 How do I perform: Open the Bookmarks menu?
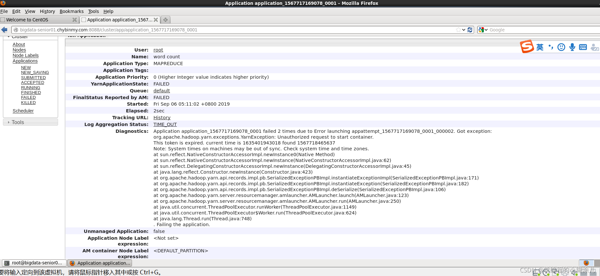point(71,11)
